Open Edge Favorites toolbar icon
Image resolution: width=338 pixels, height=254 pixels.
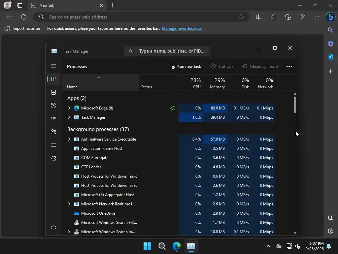tap(273, 17)
